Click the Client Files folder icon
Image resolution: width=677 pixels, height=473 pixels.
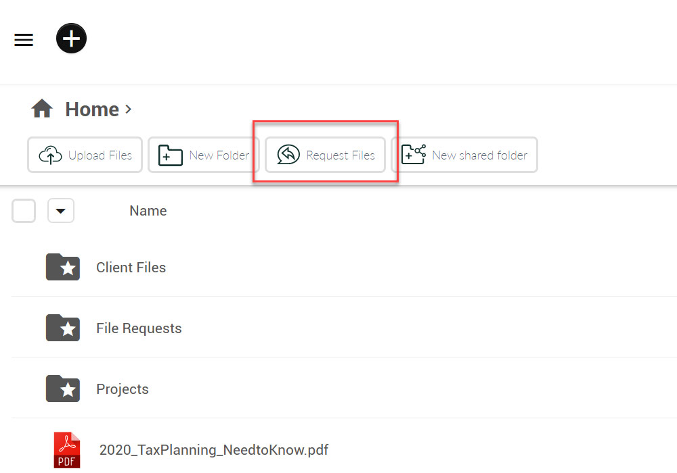click(x=63, y=268)
